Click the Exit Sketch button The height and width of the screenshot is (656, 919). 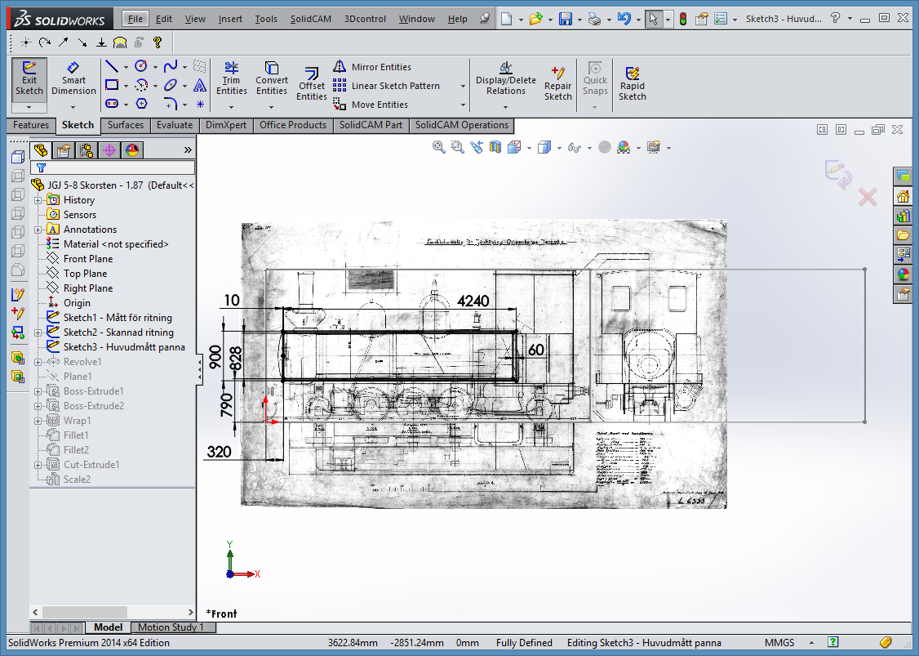click(29, 79)
